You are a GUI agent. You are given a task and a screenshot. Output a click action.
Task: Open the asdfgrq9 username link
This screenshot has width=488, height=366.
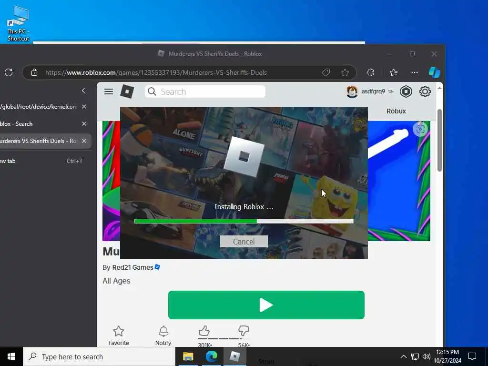point(373,91)
